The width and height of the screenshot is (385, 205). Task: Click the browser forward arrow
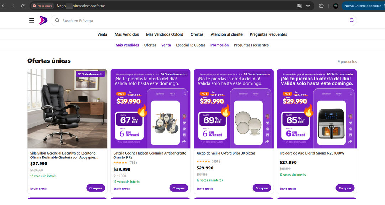tap(13, 6)
